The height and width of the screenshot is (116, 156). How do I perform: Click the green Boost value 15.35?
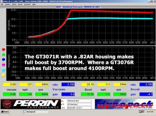87,94
